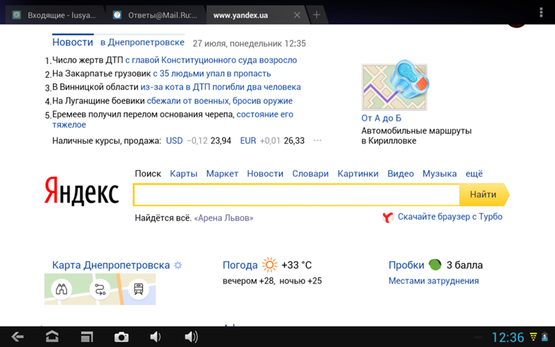
Task: Click the sun weather icon
Action: 269,265
